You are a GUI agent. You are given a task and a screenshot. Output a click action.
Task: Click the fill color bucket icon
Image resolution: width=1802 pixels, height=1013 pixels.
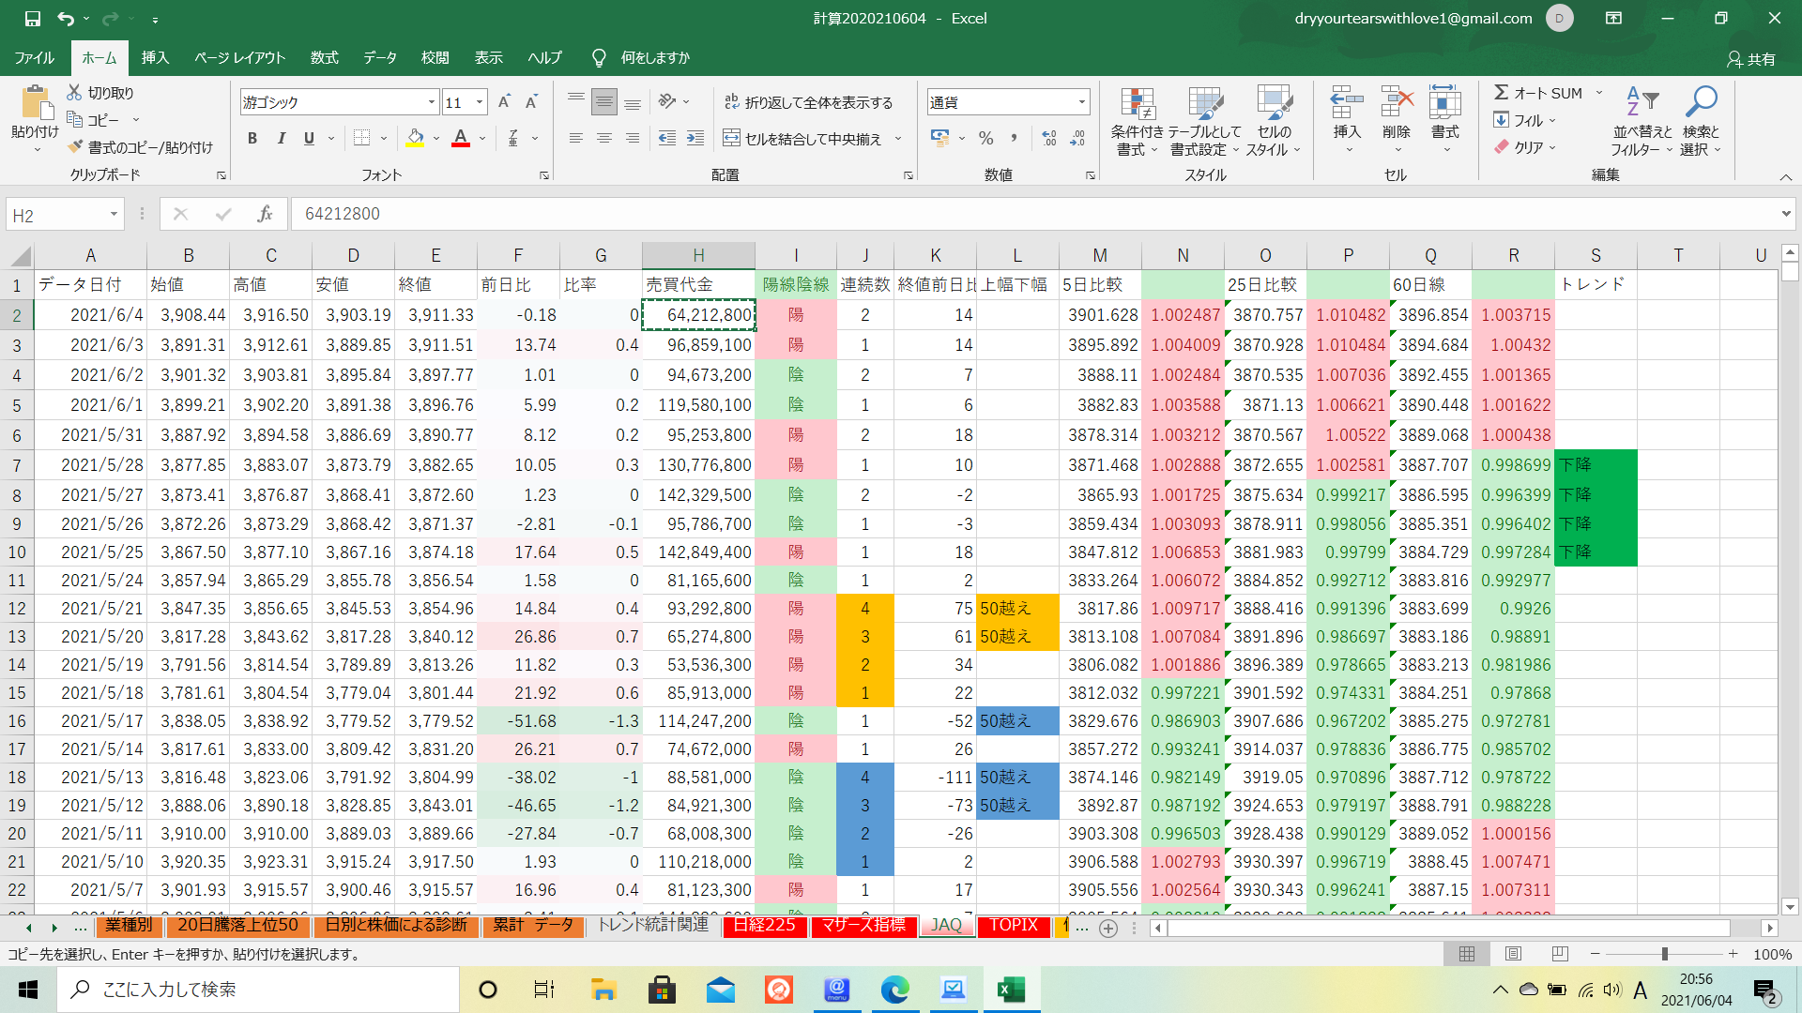tap(415, 138)
